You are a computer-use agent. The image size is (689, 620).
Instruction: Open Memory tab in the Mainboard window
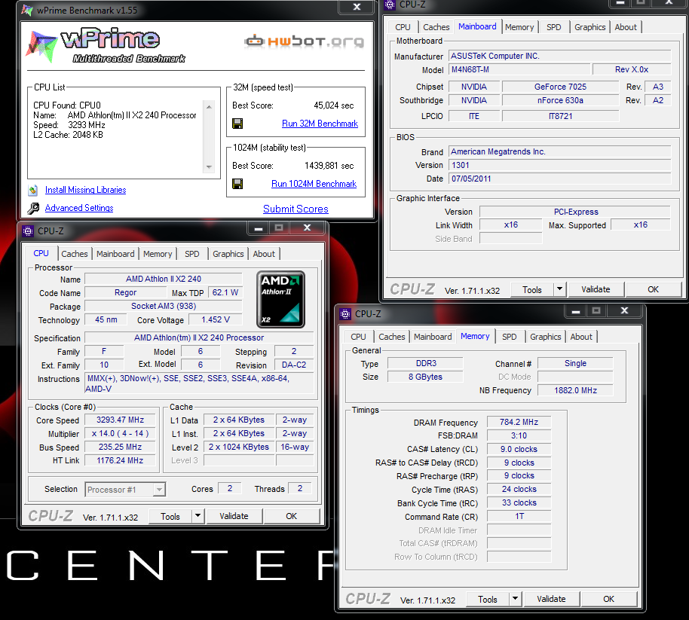[x=519, y=27]
